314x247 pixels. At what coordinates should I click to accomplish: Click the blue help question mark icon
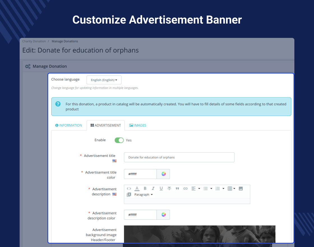coord(58,104)
